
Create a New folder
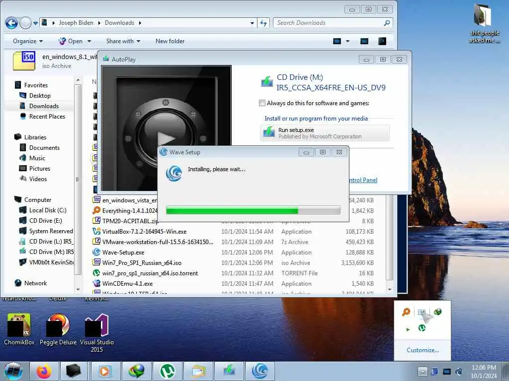tap(170, 41)
